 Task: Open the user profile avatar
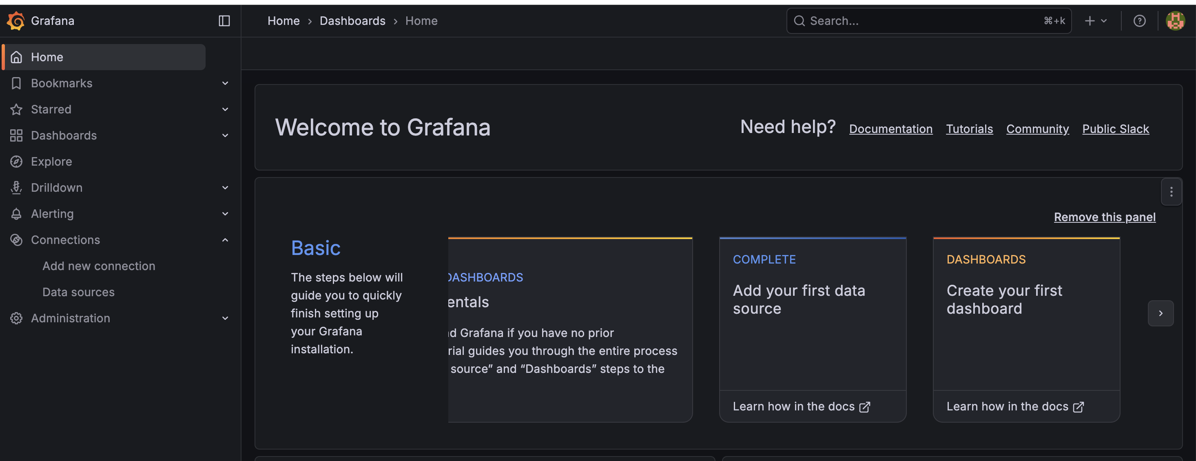1176,21
